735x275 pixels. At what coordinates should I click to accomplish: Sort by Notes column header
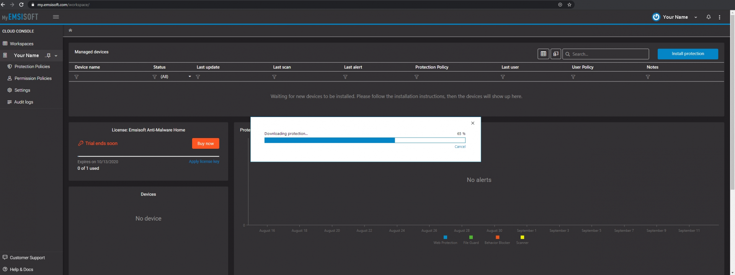click(x=652, y=67)
